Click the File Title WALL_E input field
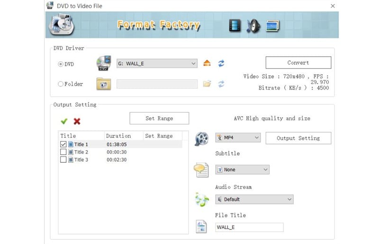379x244 pixels. point(249,227)
